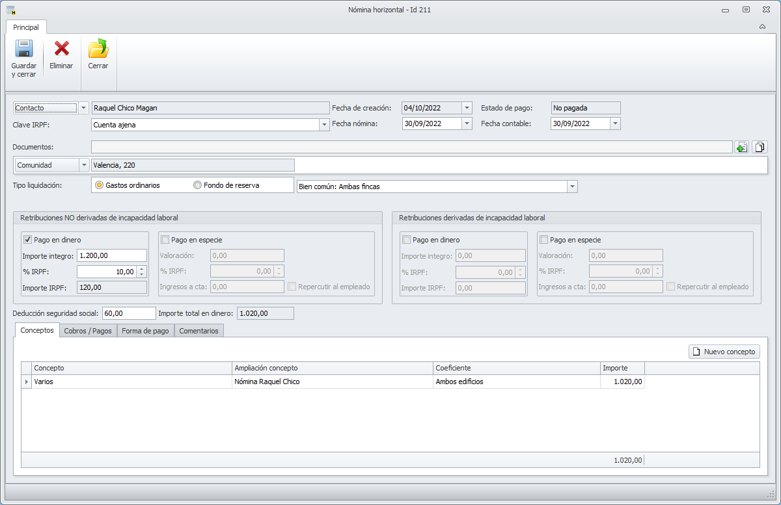Open the Comentarios tab
The width and height of the screenshot is (781, 505).
coord(199,331)
